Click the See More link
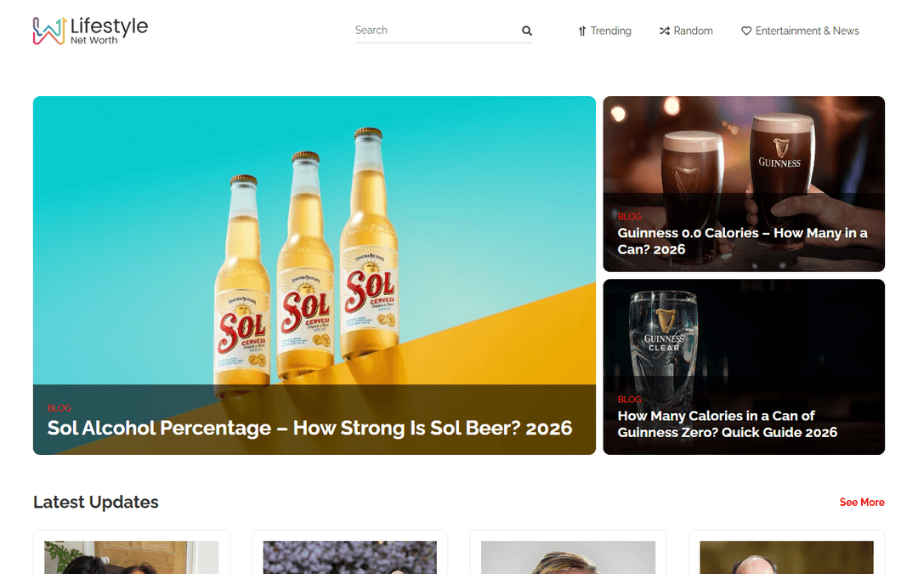Screen dimensions: 918x574 pyautogui.click(x=862, y=503)
